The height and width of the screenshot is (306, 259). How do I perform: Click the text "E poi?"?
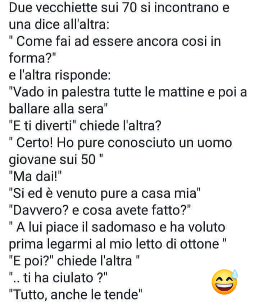pos(32,261)
